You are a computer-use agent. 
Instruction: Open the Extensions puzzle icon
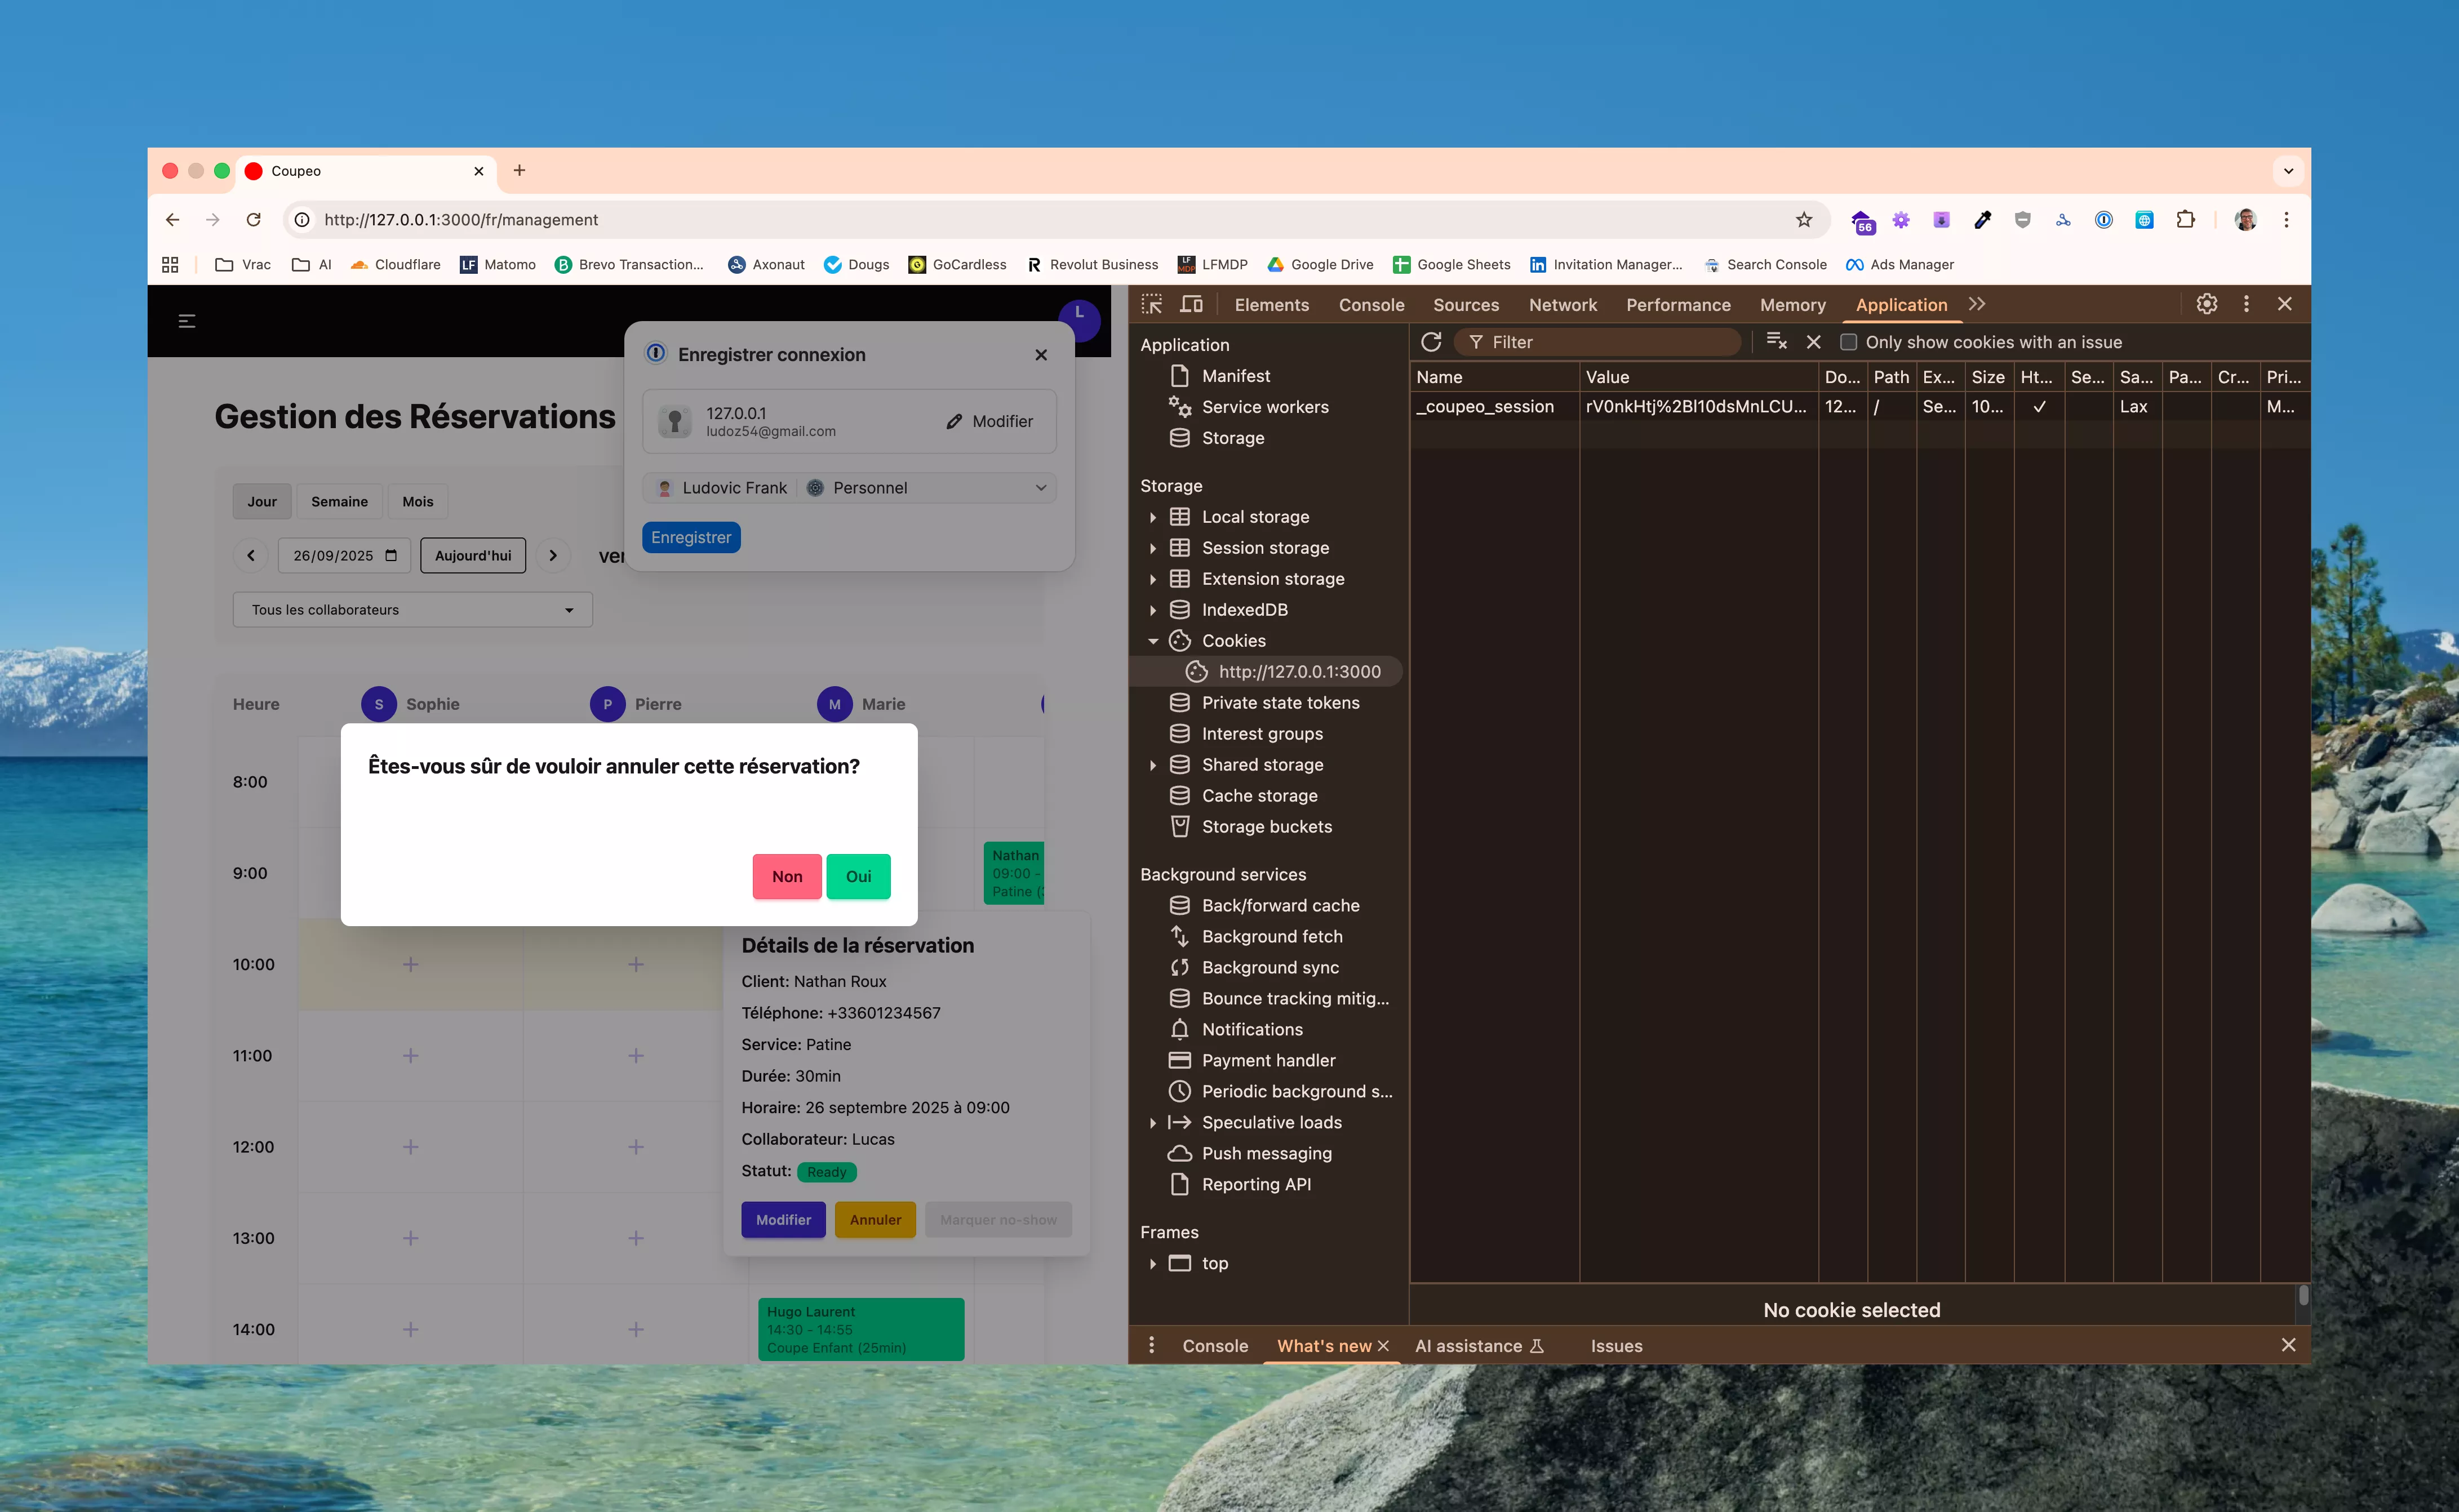click(2185, 219)
